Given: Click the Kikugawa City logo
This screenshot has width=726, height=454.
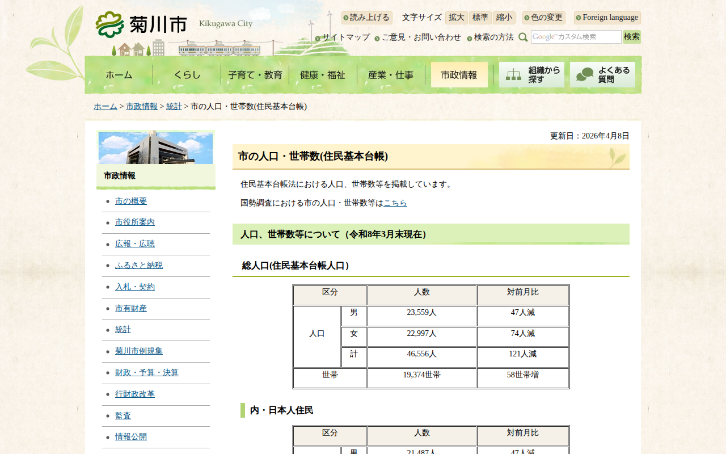Looking at the screenshot, I should click(142, 24).
